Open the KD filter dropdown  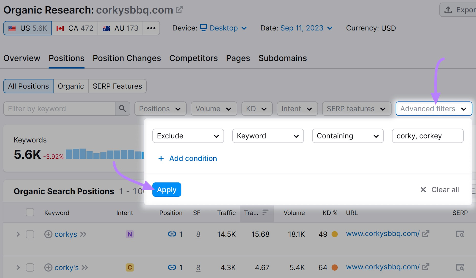click(257, 109)
